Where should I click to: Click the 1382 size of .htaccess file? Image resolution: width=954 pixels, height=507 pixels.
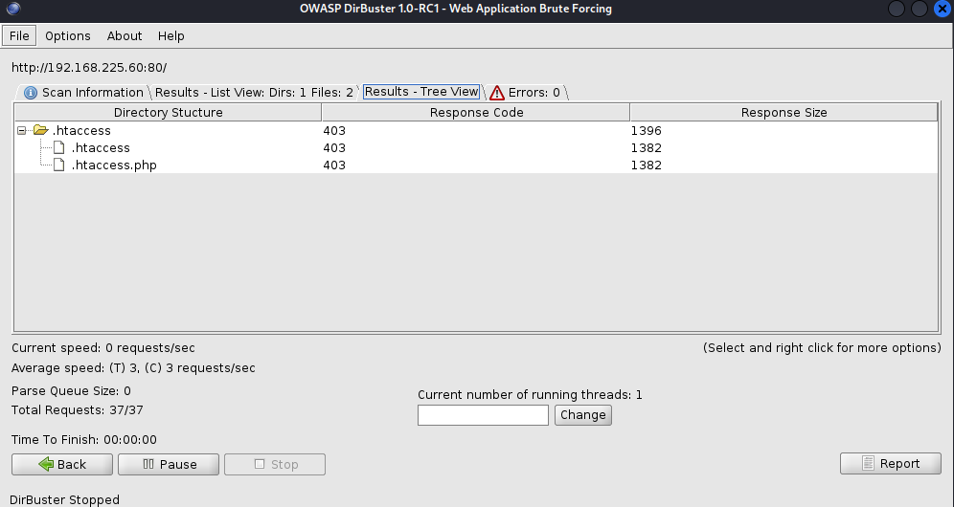click(647, 147)
